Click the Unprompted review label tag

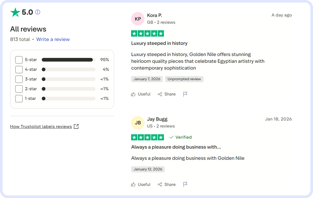point(184,79)
